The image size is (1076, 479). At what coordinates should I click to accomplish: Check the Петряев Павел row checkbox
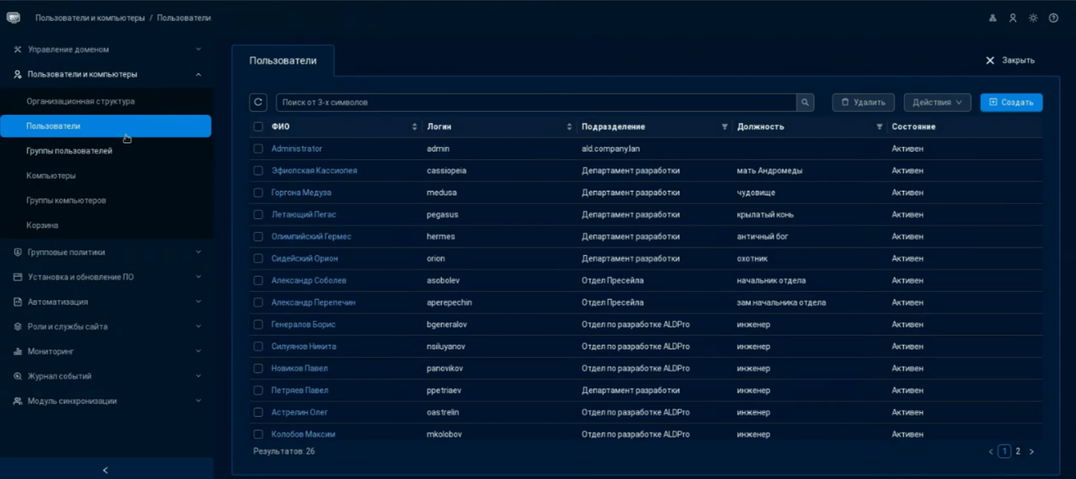258,390
